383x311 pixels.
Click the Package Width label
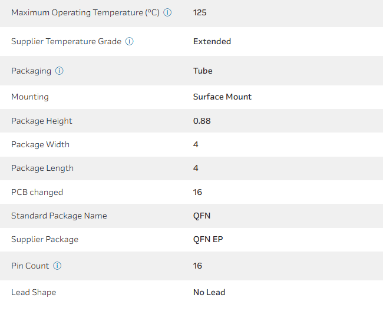click(x=40, y=145)
